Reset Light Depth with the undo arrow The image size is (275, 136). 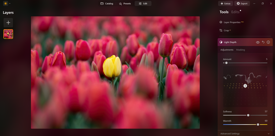pos(263,42)
